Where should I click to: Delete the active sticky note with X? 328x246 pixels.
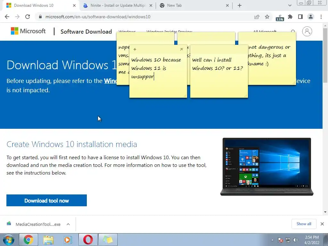click(x=182, y=49)
